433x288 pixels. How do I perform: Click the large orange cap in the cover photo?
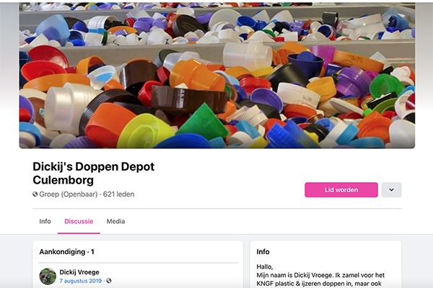pyautogui.click(x=107, y=125)
